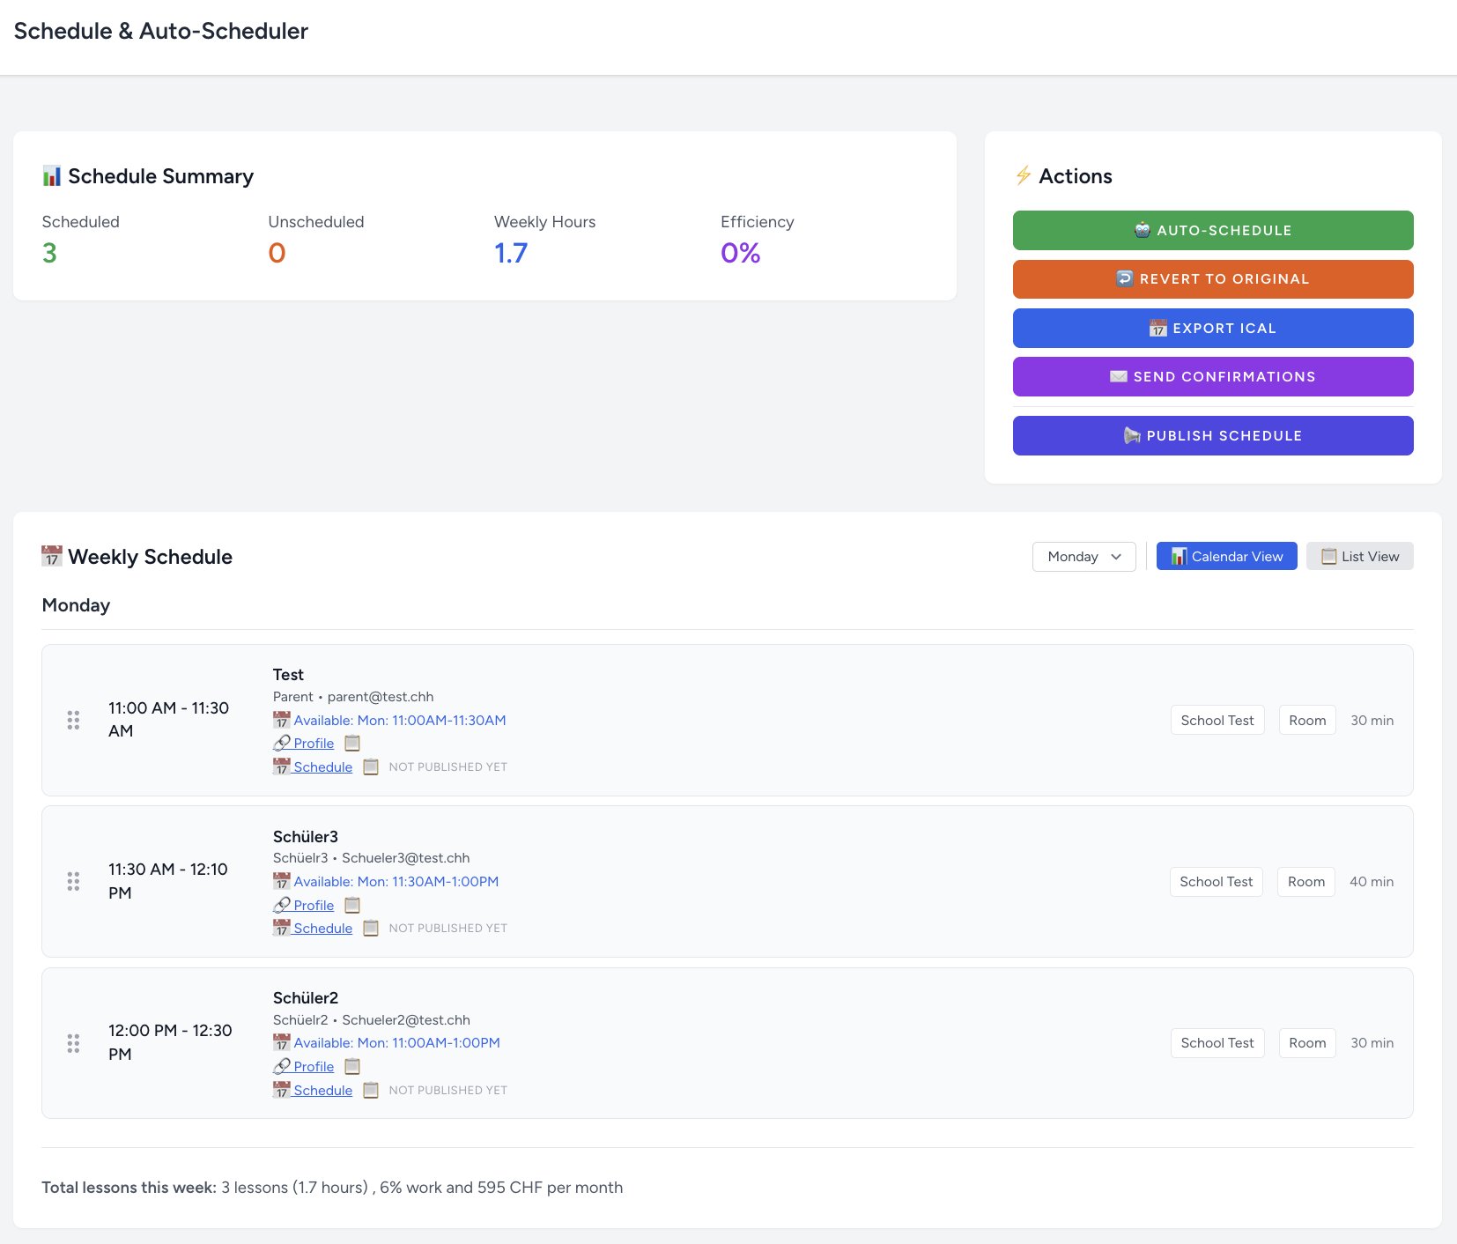
Task: Click the drag handle for Schüler2 lesson
Action: coord(74,1043)
